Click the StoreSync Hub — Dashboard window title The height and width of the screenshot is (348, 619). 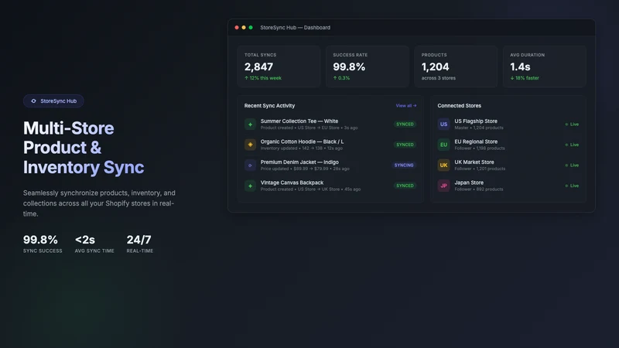click(296, 28)
